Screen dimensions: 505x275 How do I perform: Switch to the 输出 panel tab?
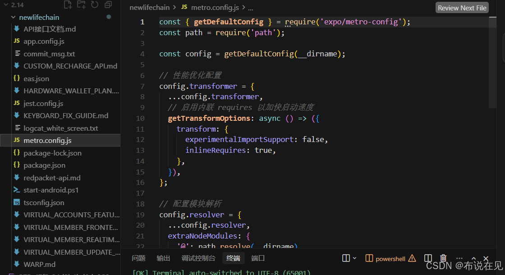coord(163,258)
